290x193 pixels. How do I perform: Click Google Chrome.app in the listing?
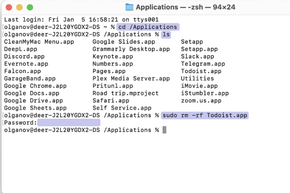tap(35, 86)
